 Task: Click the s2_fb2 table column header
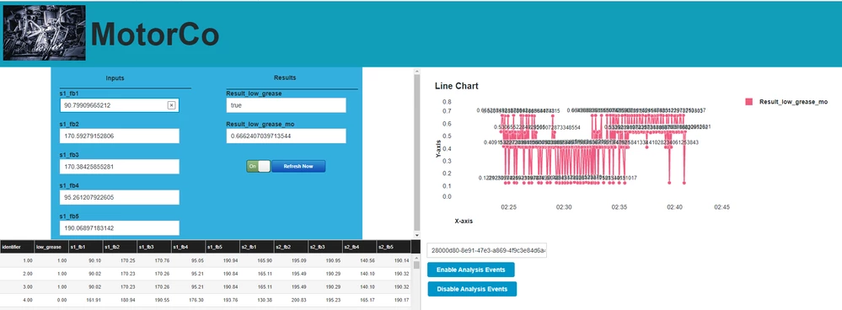point(291,247)
